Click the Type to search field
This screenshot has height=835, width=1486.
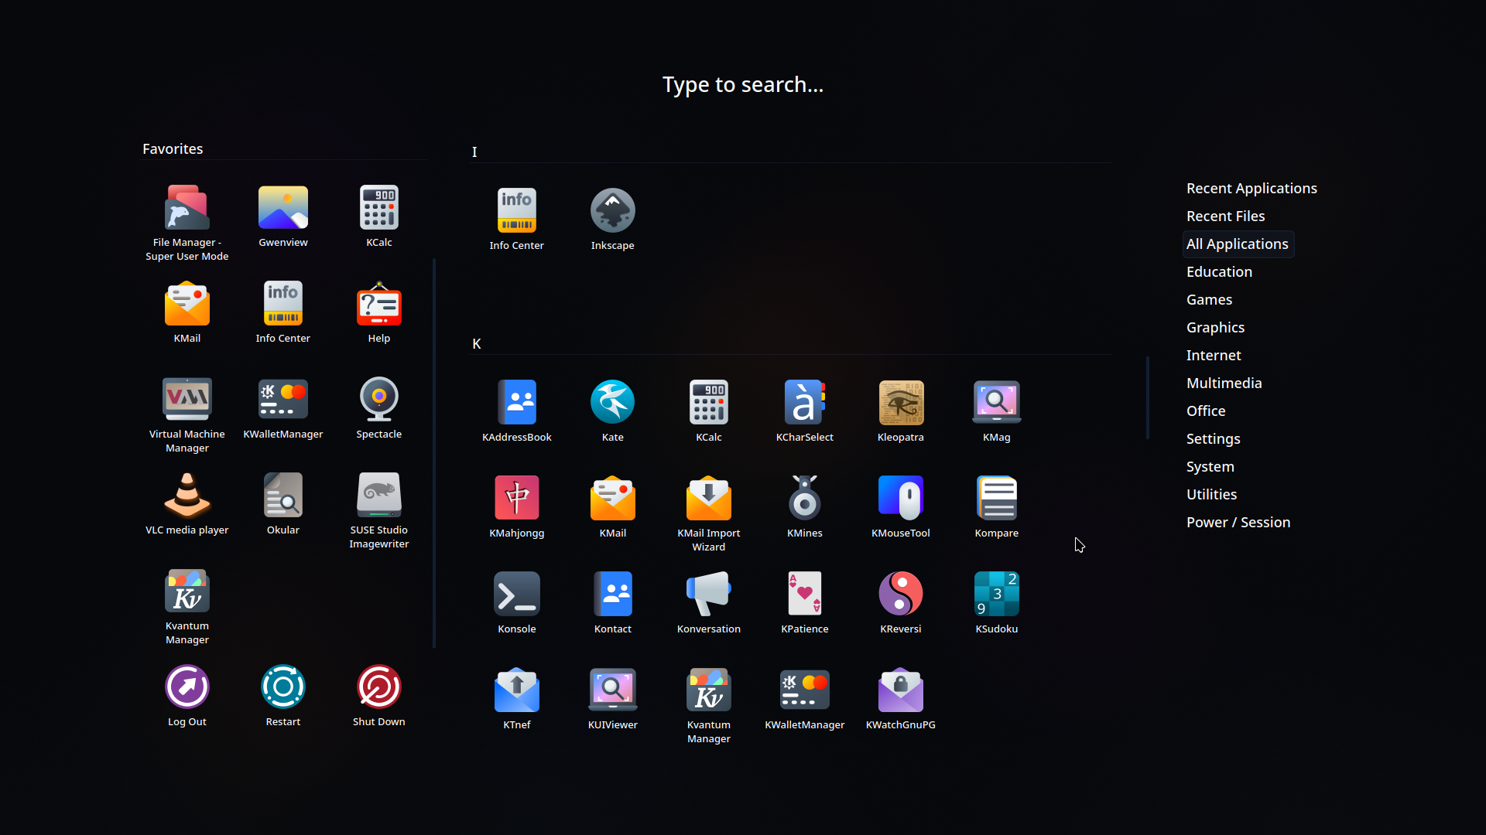coord(743,84)
